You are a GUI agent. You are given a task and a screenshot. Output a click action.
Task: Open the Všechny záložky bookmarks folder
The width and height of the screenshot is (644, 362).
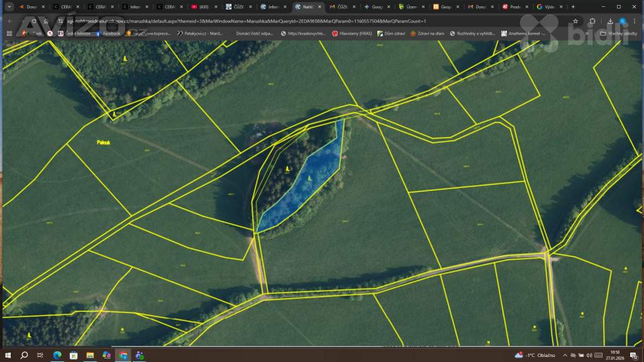(618, 33)
